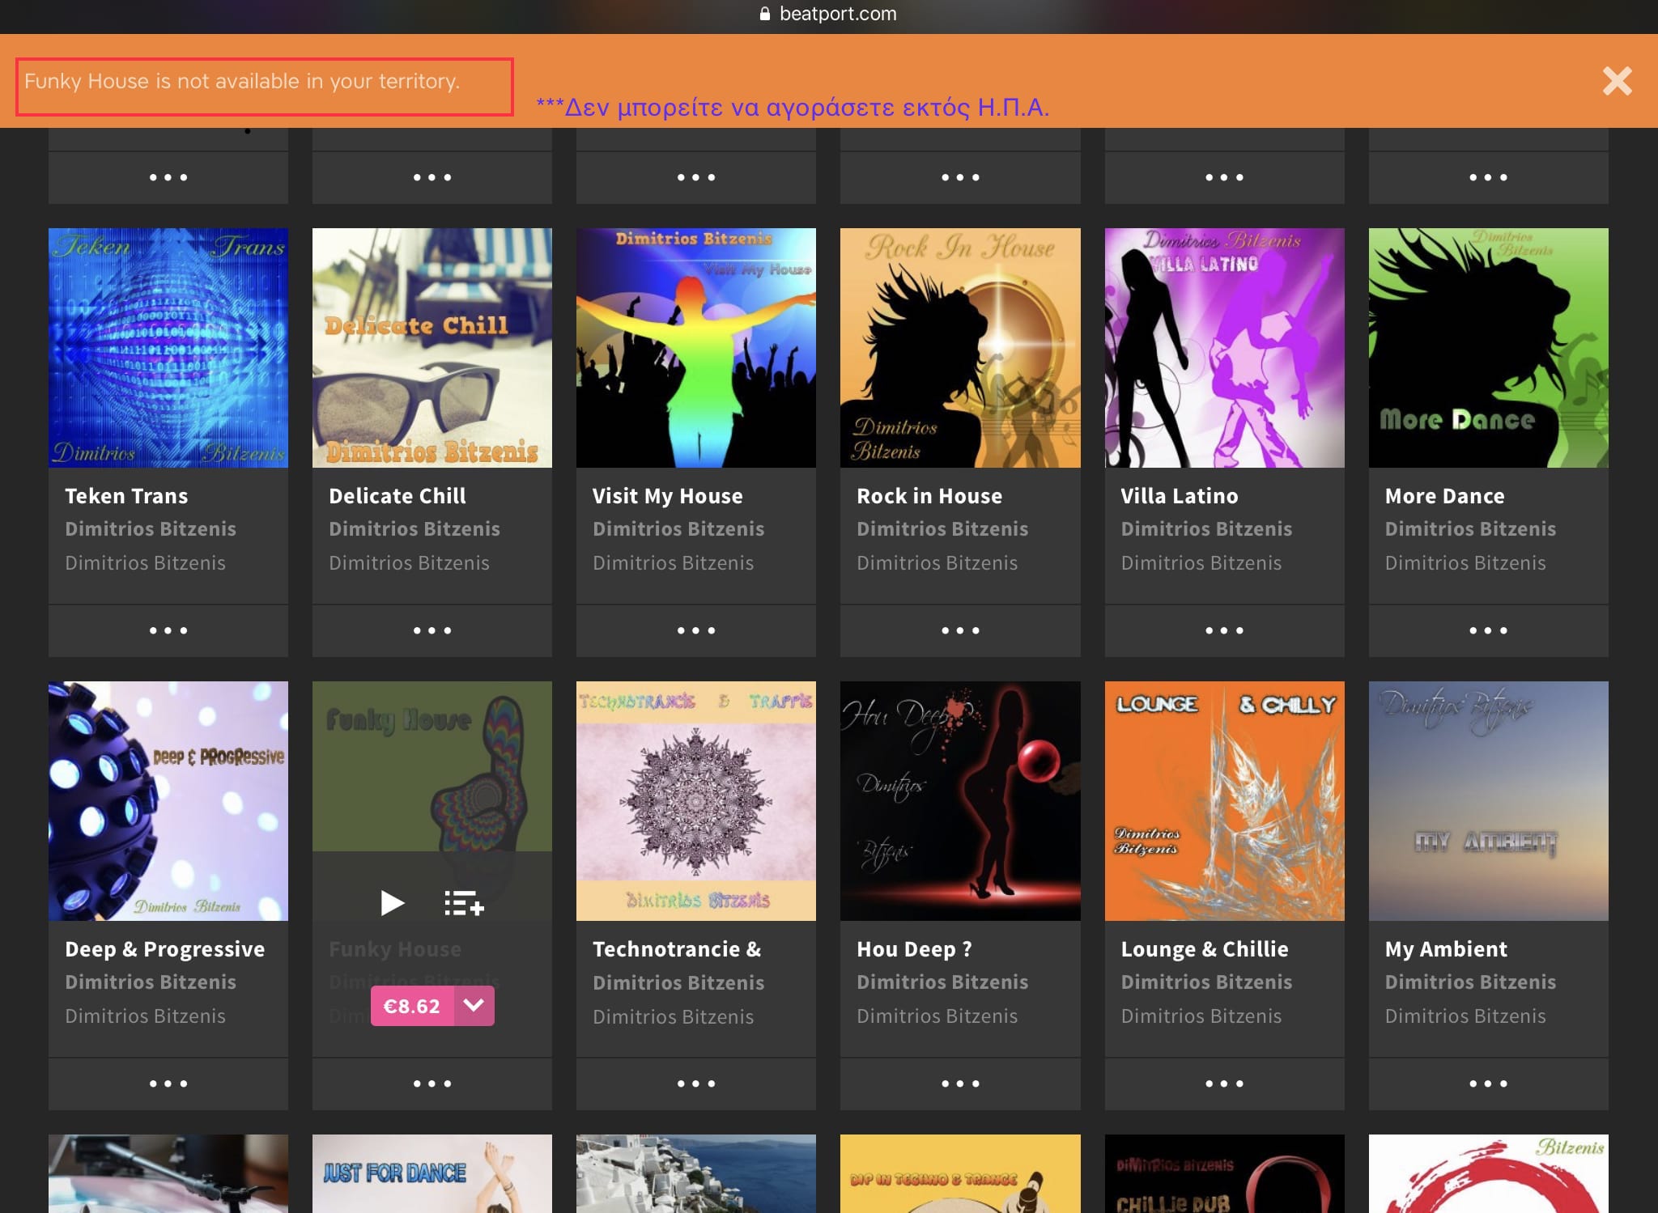Open more options under Teken Trans
The width and height of the screenshot is (1658, 1213).
(x=168, y=630)
